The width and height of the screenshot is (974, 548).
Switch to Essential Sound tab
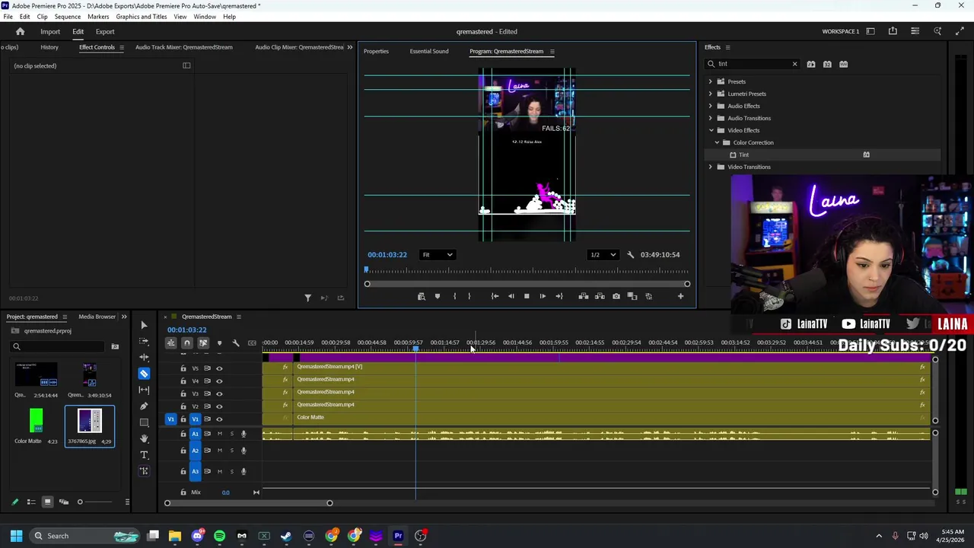click(x=429, y=51)
